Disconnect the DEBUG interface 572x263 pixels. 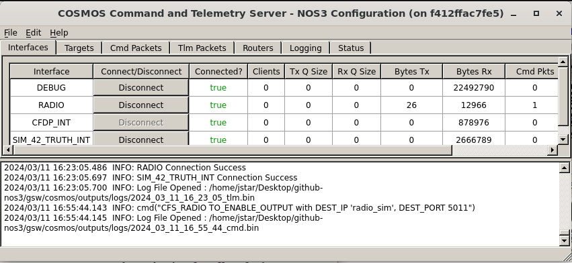tap(140, 88)
